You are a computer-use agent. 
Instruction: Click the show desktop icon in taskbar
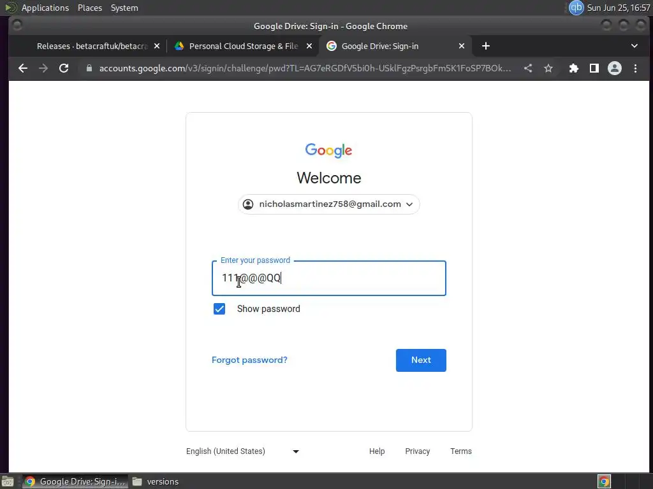(x=8, y=481)
